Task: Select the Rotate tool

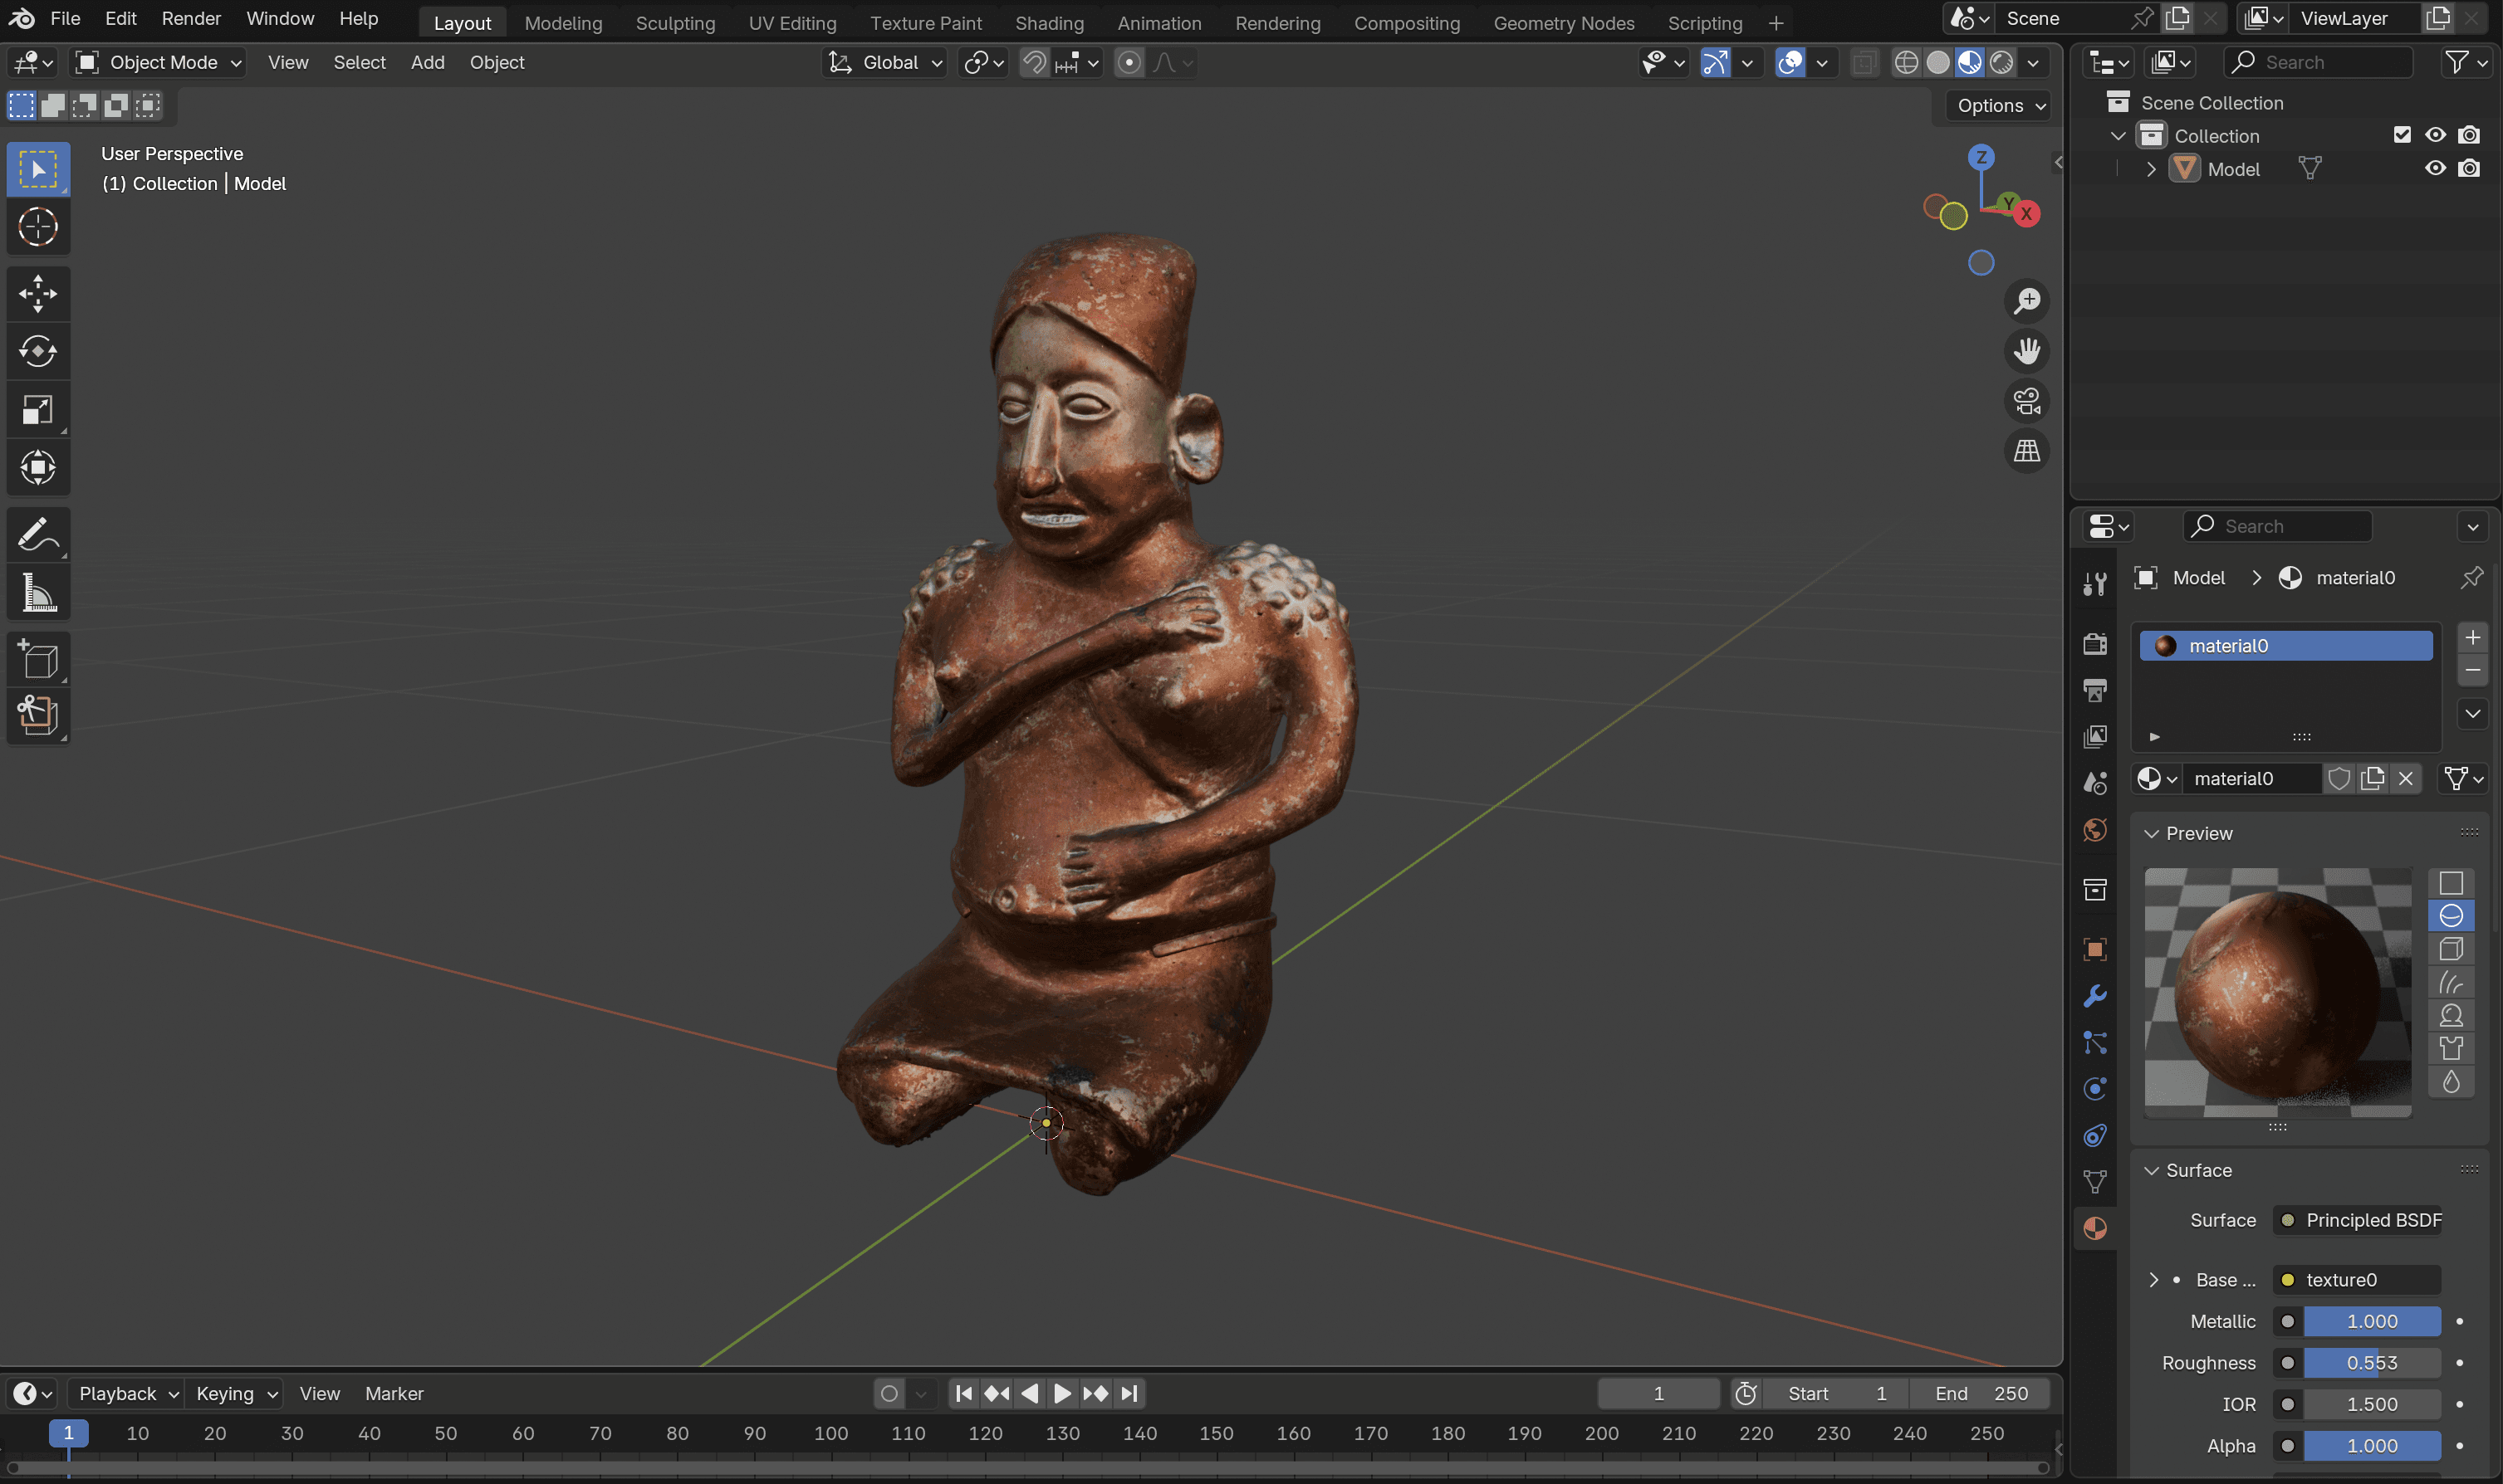Action: (38, 351)
